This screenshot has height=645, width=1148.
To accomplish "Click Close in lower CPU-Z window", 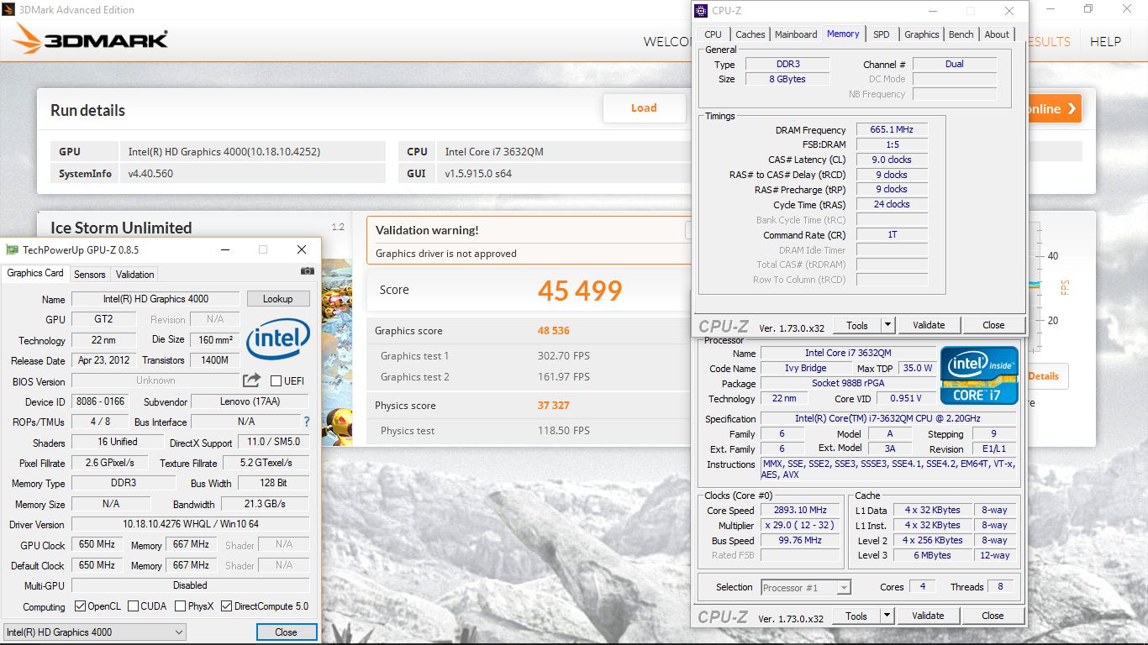I will [993, 616].
